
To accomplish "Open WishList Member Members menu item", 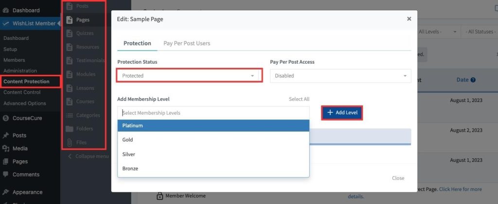I will pyautogui.click(x=14, y=60).
